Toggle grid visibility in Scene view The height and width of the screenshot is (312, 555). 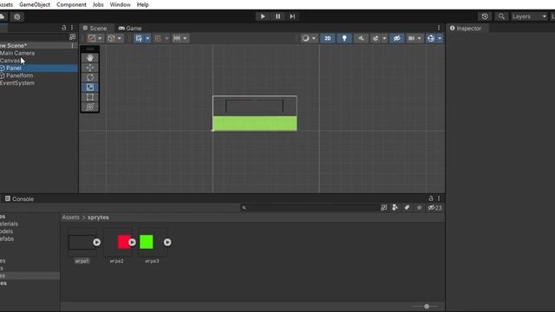click(x=139, y=38)
